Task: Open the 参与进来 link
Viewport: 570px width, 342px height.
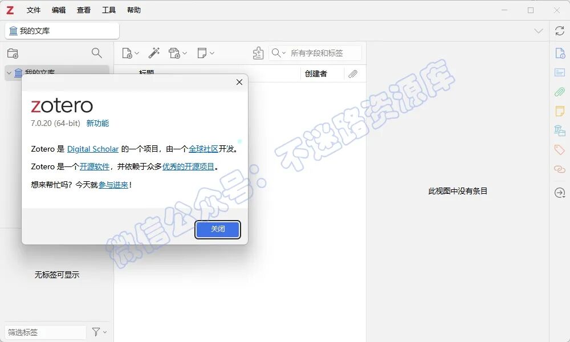Action: [x=113, y=185]
